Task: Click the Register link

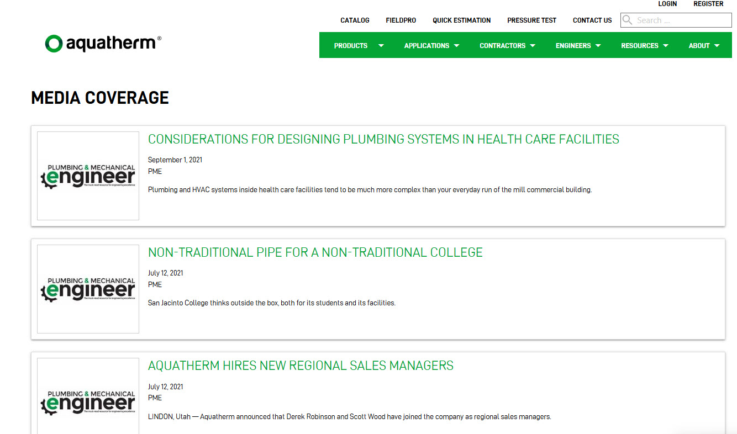Action: point(708,4)
